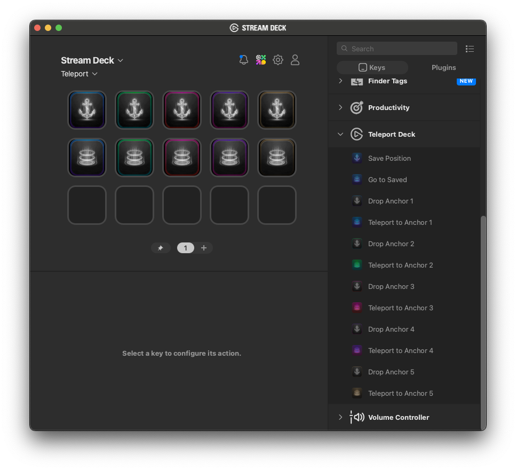The width and height of the screenshot is (516, 470).
Task: Collapse the Teleport Deck category
Action: tap(340, 135)
